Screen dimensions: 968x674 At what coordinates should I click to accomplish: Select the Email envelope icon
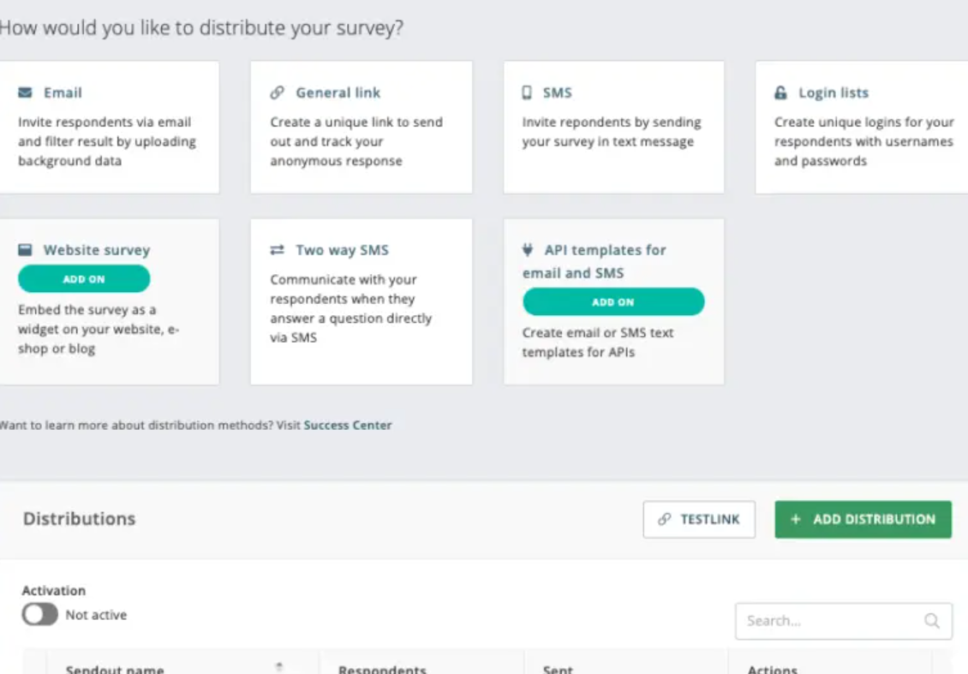(x=26, y=92)
